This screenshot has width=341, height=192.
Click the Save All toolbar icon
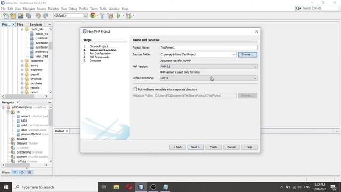pyautogui.click(x=28, y=15)
